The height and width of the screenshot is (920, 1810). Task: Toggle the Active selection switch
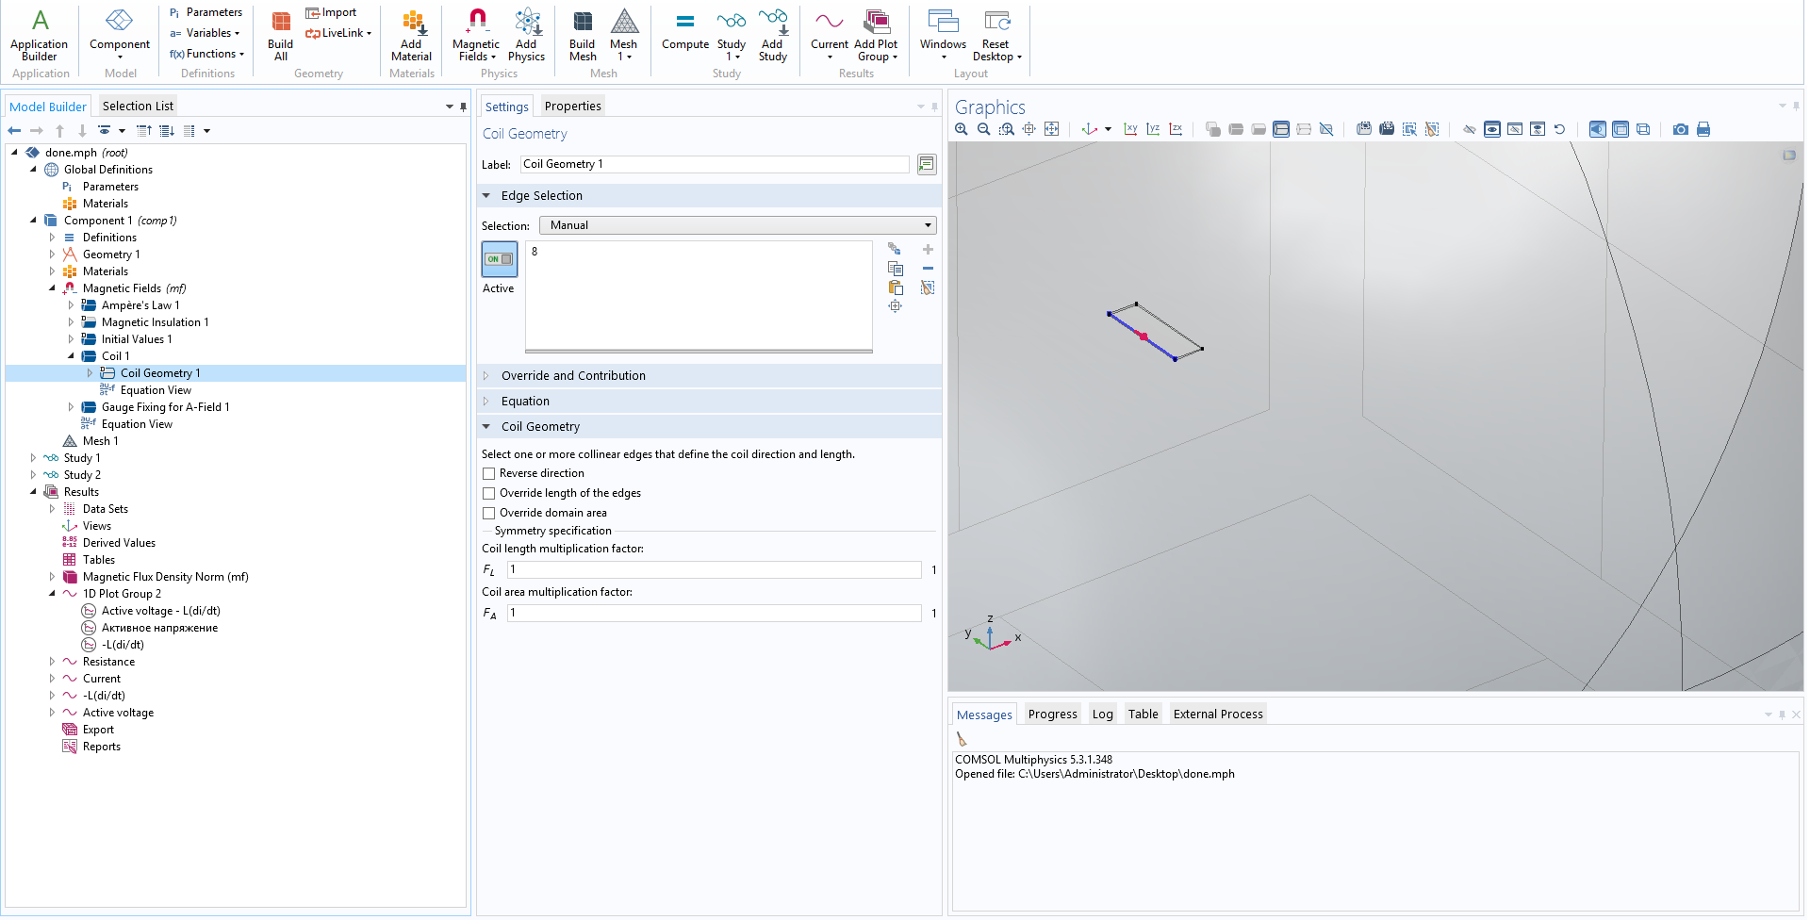click(x=499, y=259)
